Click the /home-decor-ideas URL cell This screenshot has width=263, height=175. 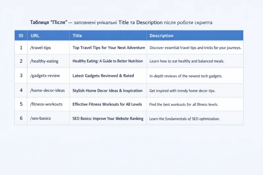pyautogui.click(x=47, y=91)
